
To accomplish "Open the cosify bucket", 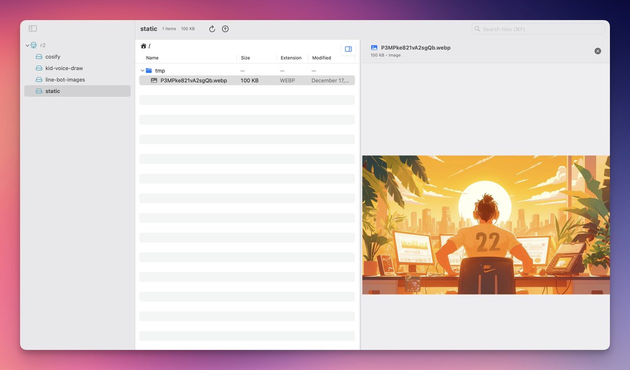I will click(52, 57).
